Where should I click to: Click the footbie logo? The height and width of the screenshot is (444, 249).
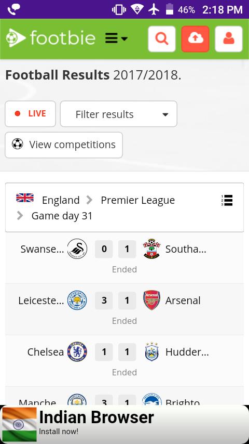coord(51,38)
